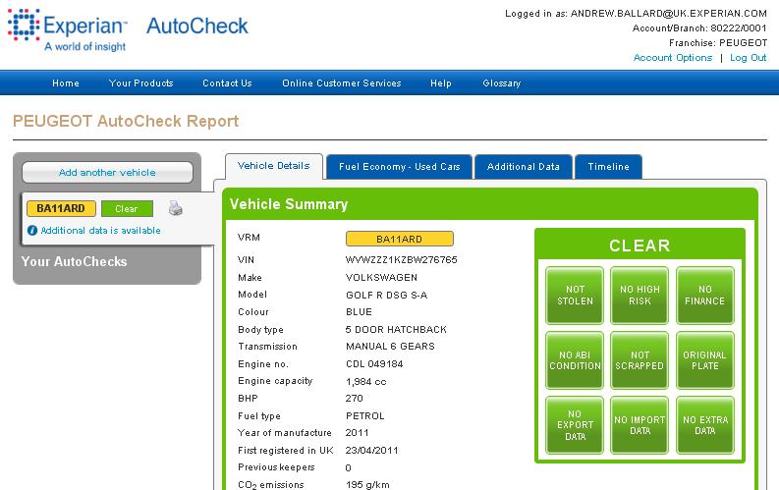This screenshot has width=779, height=490.
Task: Click the Engine capacity value 1,984 cc
Action: coord(366,381)
